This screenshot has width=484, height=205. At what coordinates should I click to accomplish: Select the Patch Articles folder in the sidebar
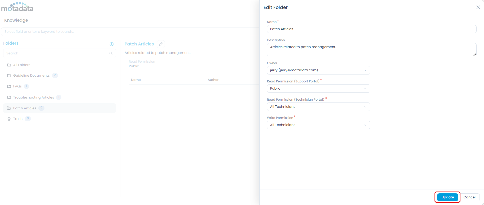click(x=25, y=108)
